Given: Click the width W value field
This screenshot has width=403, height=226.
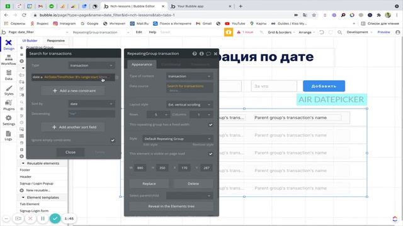Looking at the screenshot, I should pyautogui.click(x=140, y=168).
